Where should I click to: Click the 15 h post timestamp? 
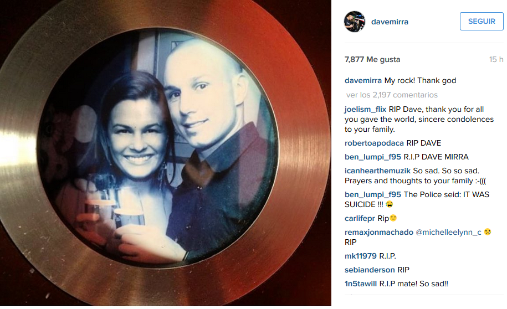click(x=496, y=59)
